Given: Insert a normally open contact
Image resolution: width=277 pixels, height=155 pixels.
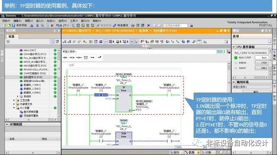Looking at the screenshot, I should (x=65, y=57).
